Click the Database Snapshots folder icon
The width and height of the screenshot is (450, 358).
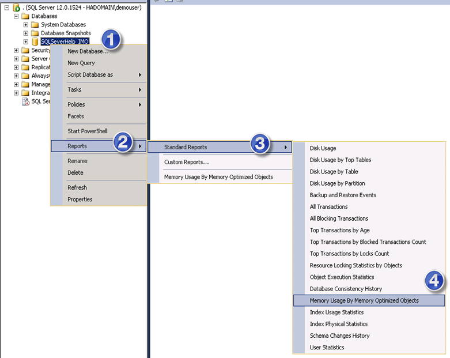click(35, 33)
